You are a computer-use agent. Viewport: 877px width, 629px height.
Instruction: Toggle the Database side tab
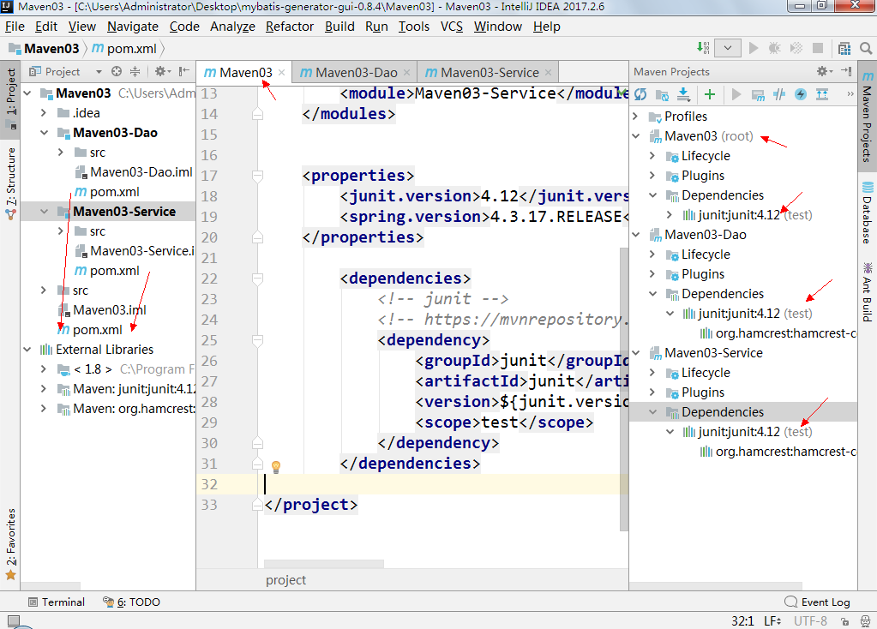tap(867, 213)
